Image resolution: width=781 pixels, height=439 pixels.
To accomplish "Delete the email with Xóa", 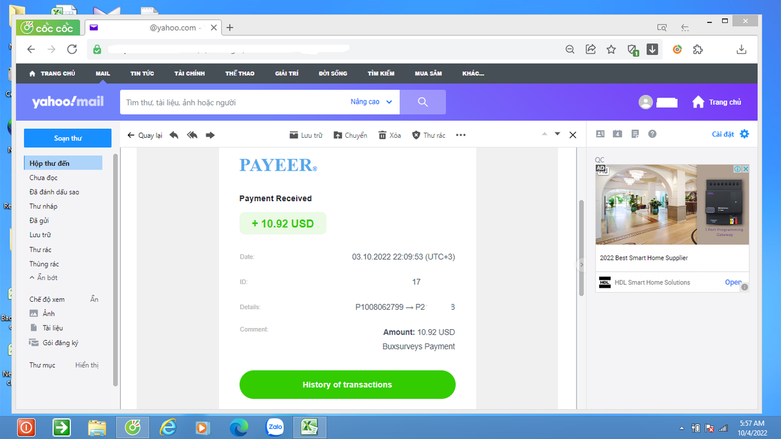I will [x=389, y=135].
